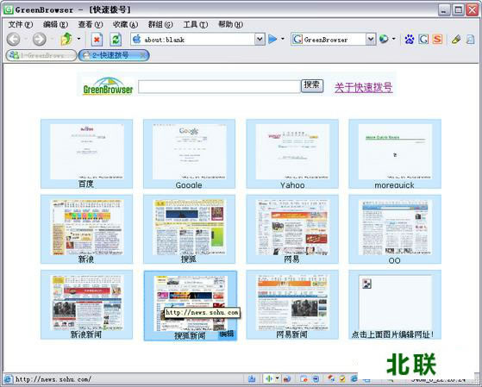Open the 搜狐新闻 speed dial thumbnail
Viewport: 482px width, 387px height.
pos(191,305)
